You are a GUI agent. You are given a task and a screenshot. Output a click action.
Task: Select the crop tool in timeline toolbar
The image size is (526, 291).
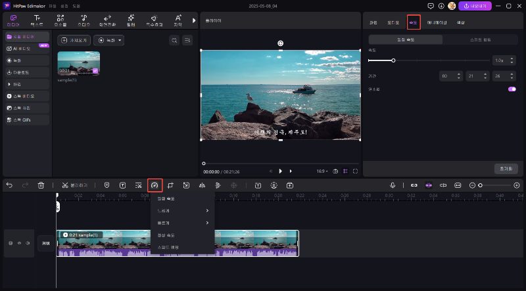pyautogui.click(x=170, y=185)
